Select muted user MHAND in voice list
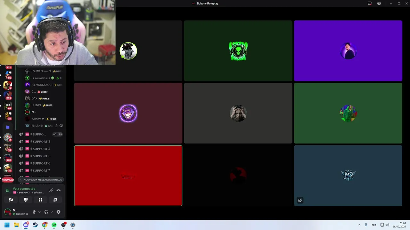 (x=44, y=126)
